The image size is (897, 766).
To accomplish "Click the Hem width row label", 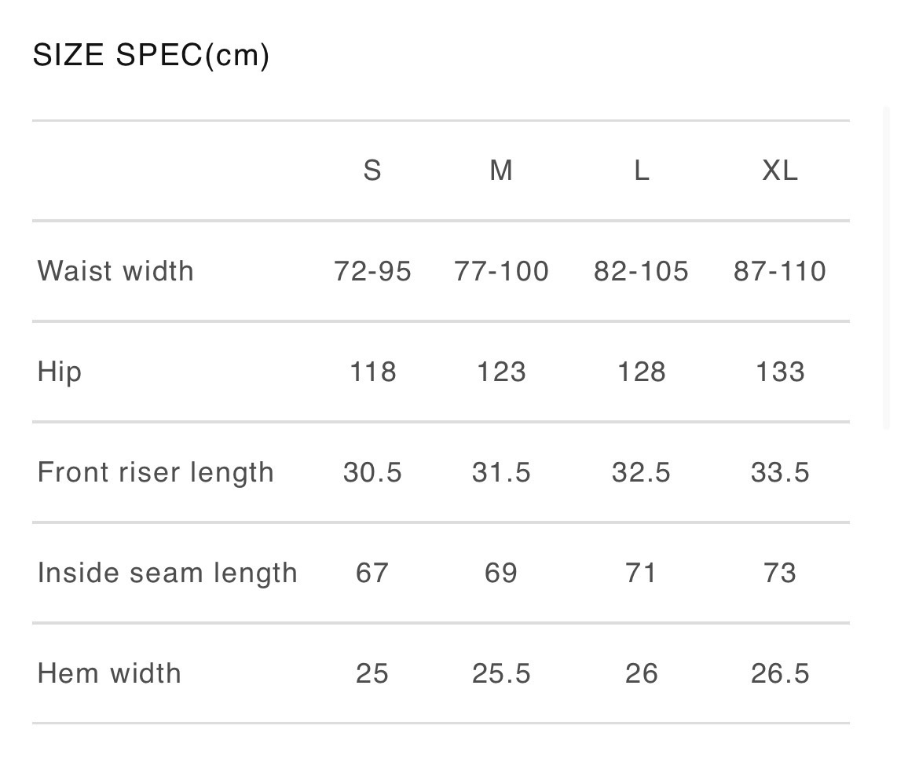I will pyautogui.click(x=109, y=673).
